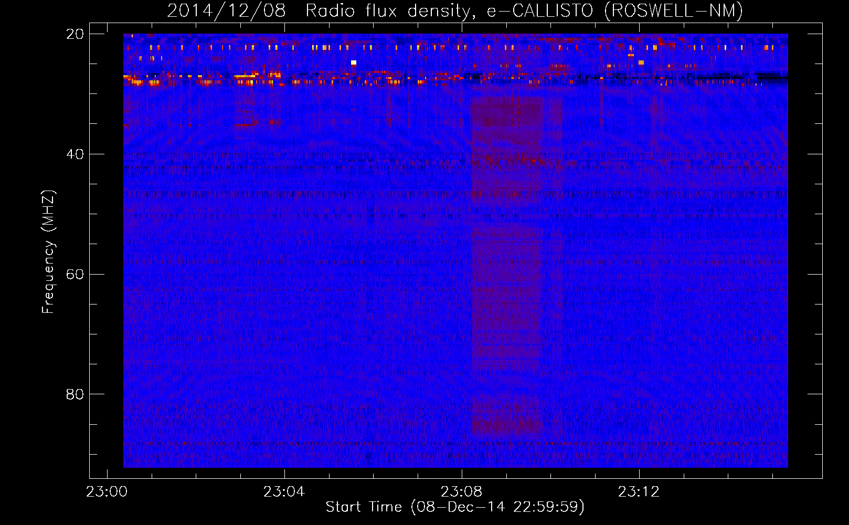
Task: Click the frequency tick label '40'
Action: tap(75, 154)
